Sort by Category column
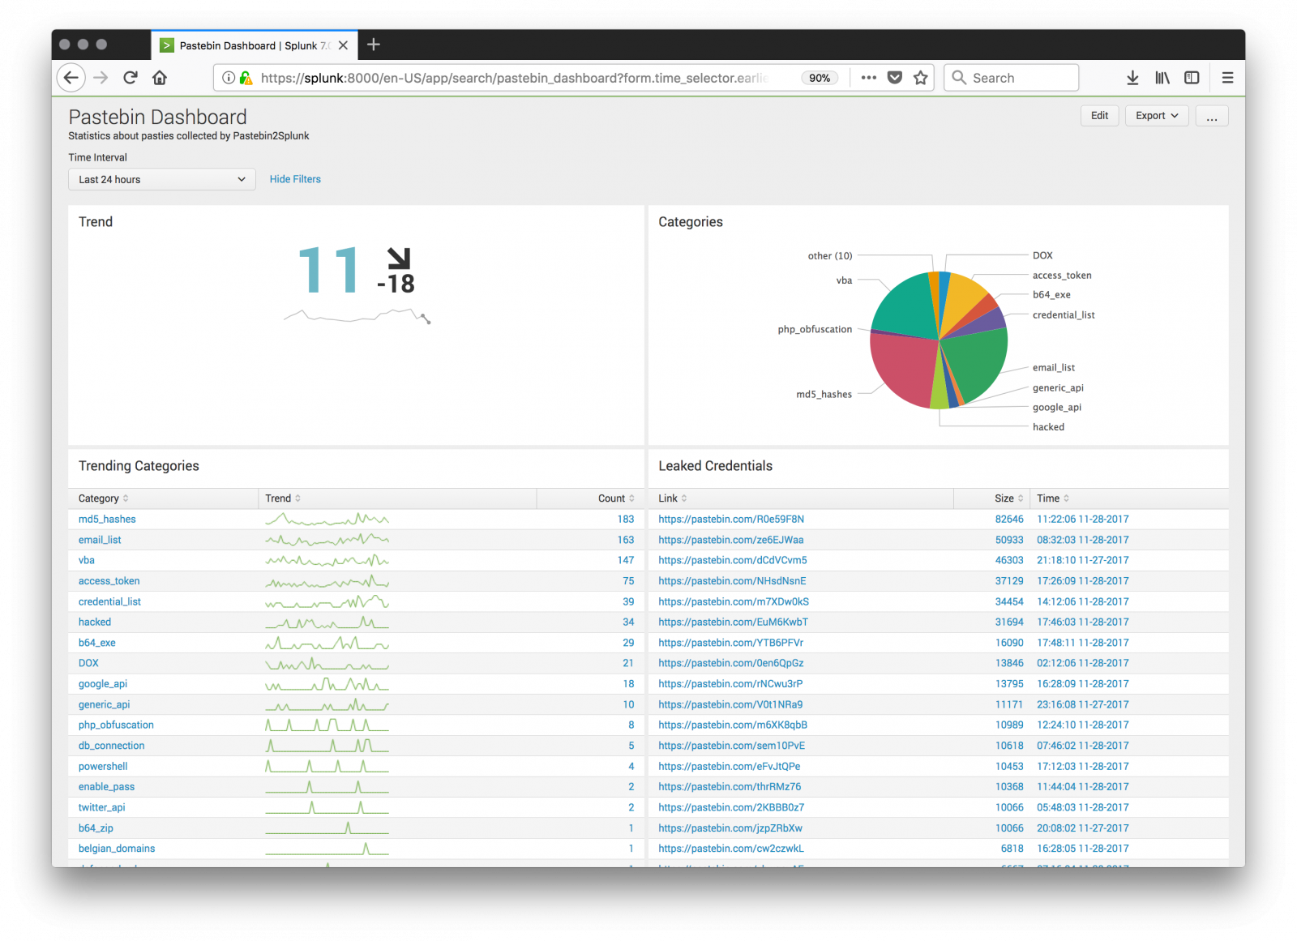The image size is (1297, 941). click(x=103, y=498)
